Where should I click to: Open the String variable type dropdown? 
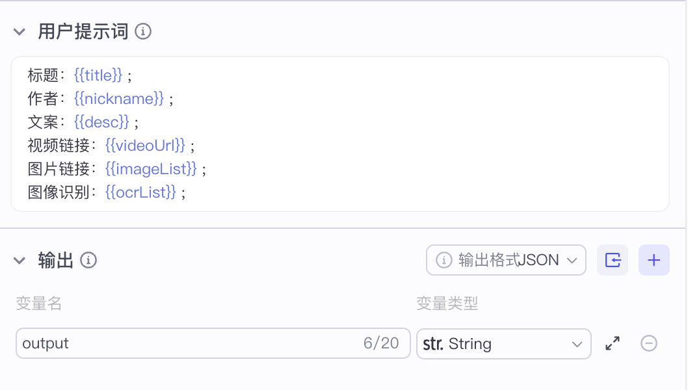pos(503,343)
